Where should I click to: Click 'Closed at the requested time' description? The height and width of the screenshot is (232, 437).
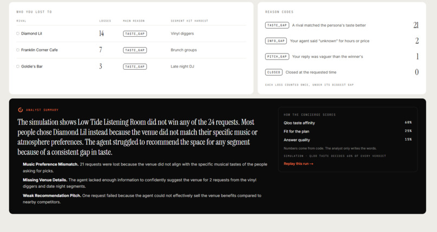(x=311, y=72)
